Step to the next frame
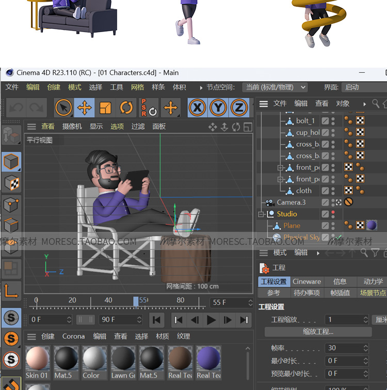387x390 pixels. [x=228, y=320]
